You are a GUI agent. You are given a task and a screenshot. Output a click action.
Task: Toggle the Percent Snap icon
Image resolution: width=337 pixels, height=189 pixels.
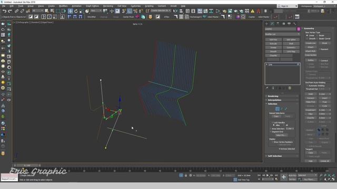[x=135, y=11]
